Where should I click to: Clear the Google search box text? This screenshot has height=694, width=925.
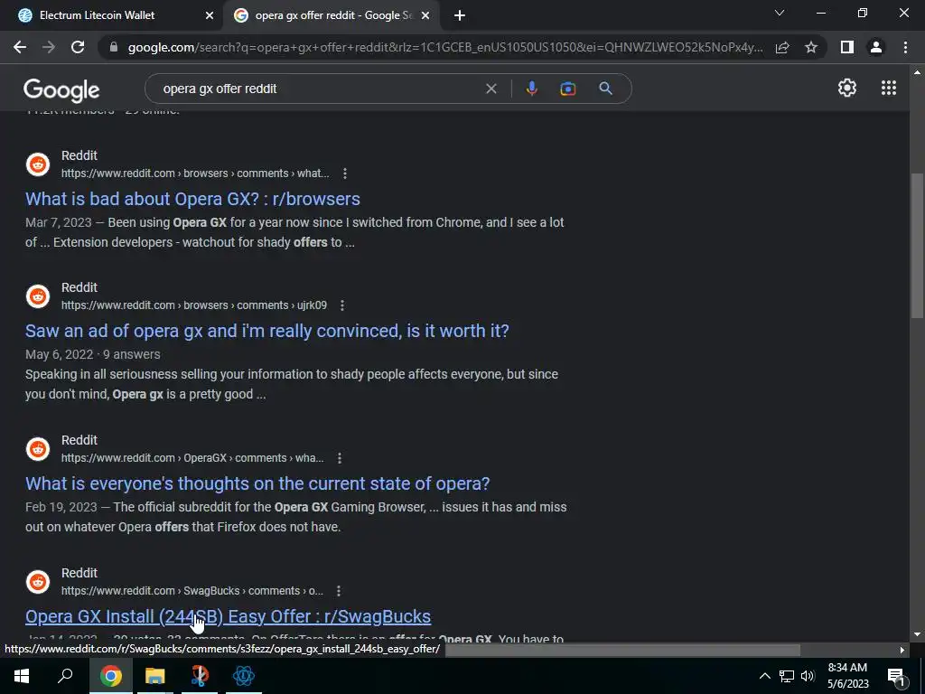click(491, 89)
